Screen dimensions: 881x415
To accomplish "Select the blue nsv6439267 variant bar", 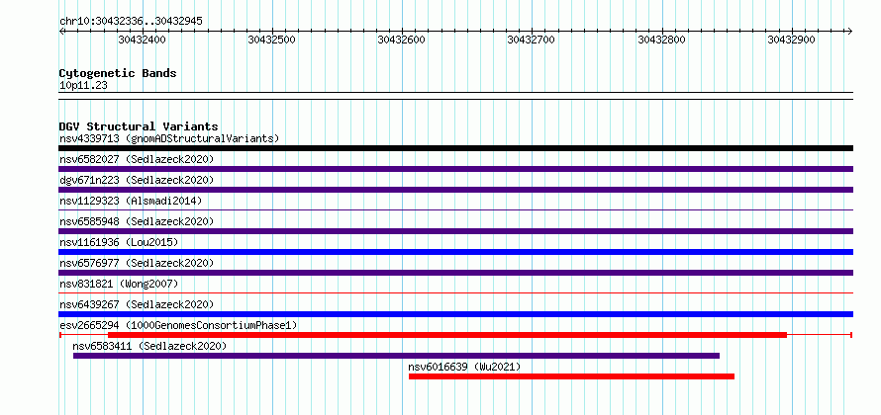I will point(455,314).
